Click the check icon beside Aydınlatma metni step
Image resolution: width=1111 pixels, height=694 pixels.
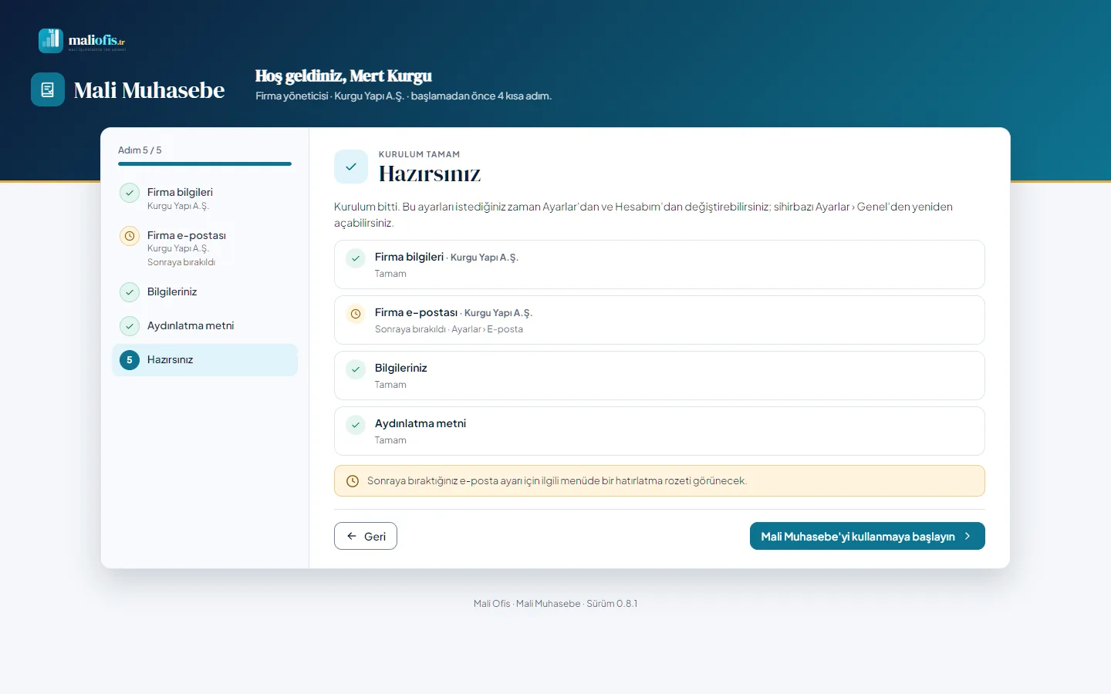pyautogui.click(x=130, y=326)
